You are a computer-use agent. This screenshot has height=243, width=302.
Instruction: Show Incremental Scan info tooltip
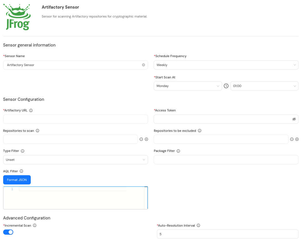pos(35,225)
